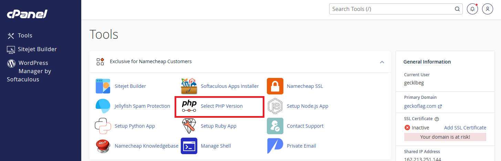501x161 pixels.
Task: Click the 'Your domain is at risk!' warning
Action: [x=445, y=137]
